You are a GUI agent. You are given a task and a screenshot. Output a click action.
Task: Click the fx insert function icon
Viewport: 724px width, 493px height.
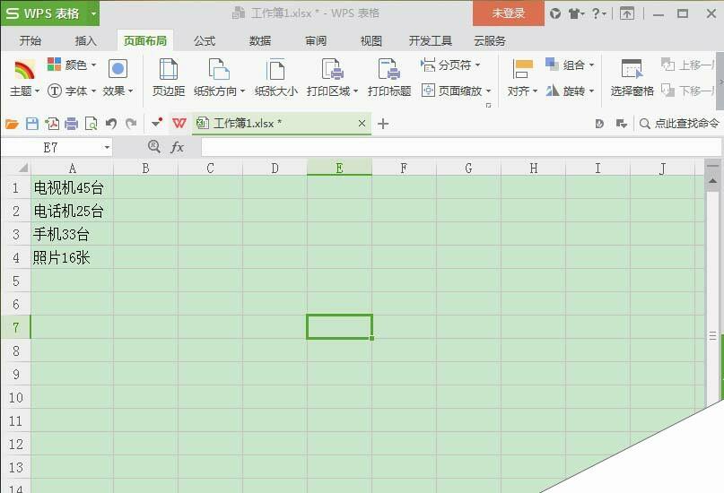click(178, 147)
